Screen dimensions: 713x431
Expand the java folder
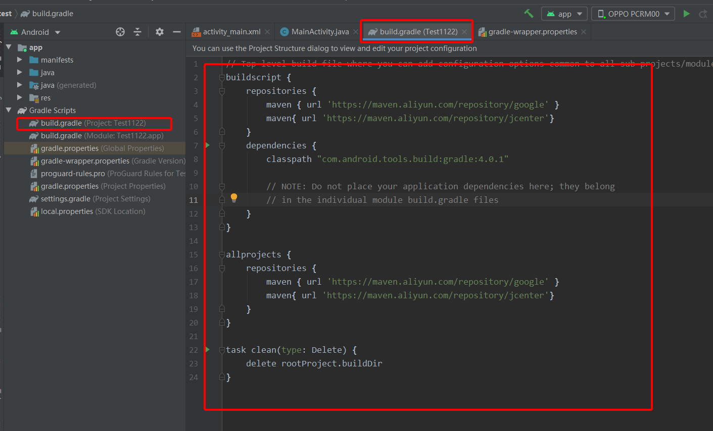pos(20,72)
